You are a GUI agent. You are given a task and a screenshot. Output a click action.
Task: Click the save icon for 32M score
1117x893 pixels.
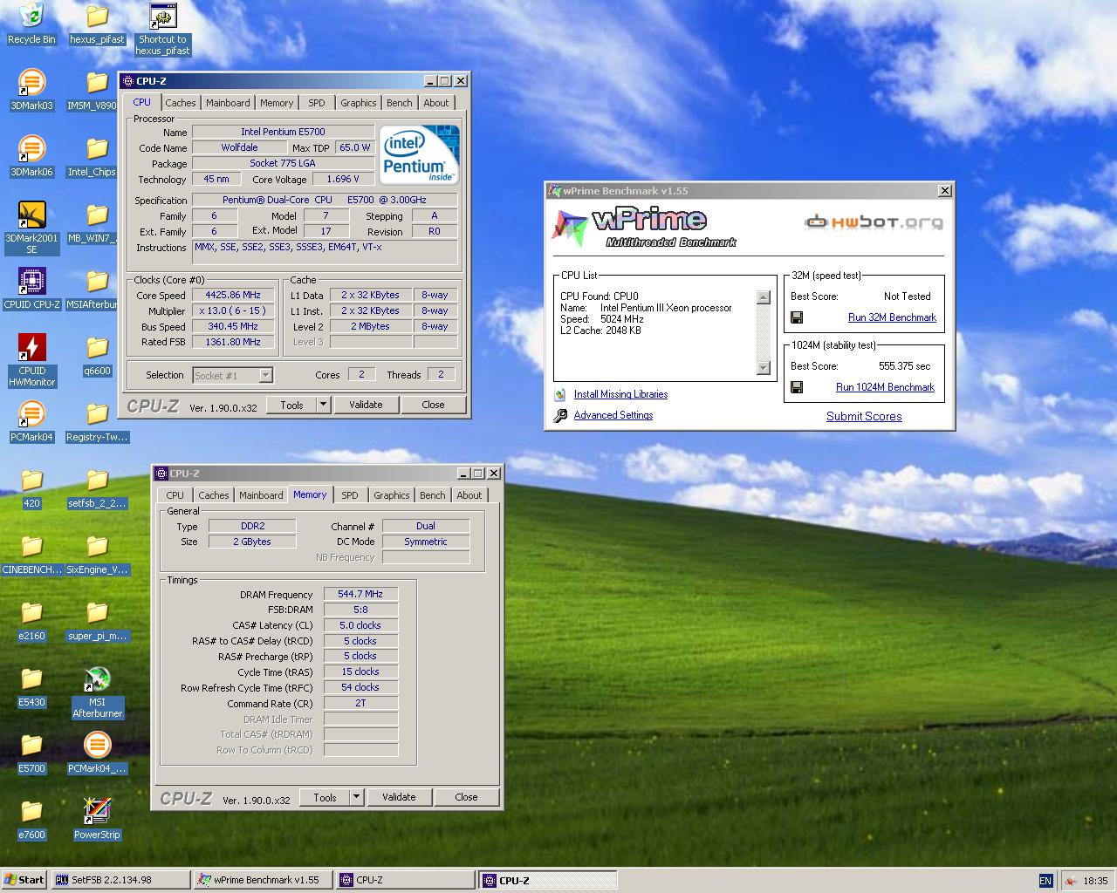click(797, 317)
